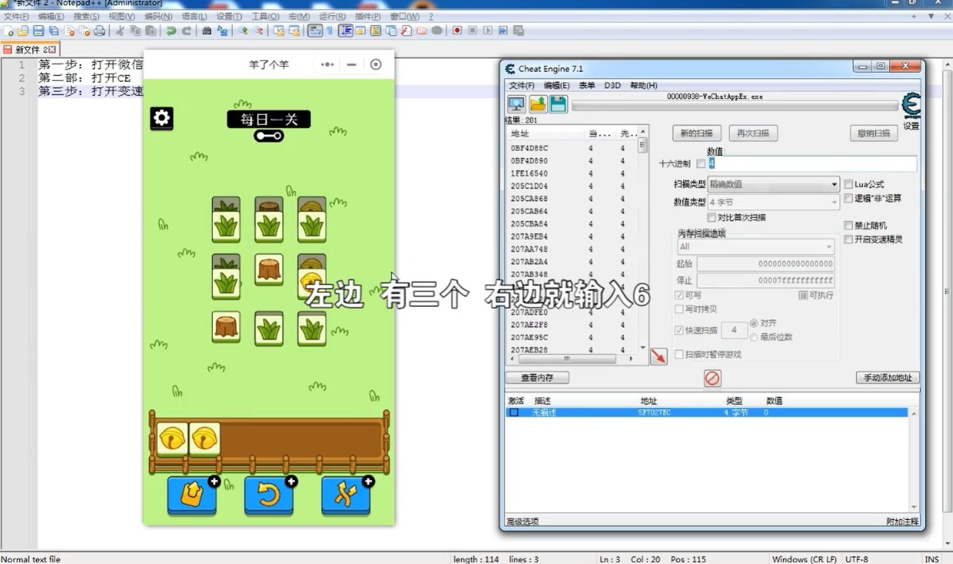953x564 pixels.
Task: Click Cheat Engine's save floppy icon
Action: click(x=558, y=104)
